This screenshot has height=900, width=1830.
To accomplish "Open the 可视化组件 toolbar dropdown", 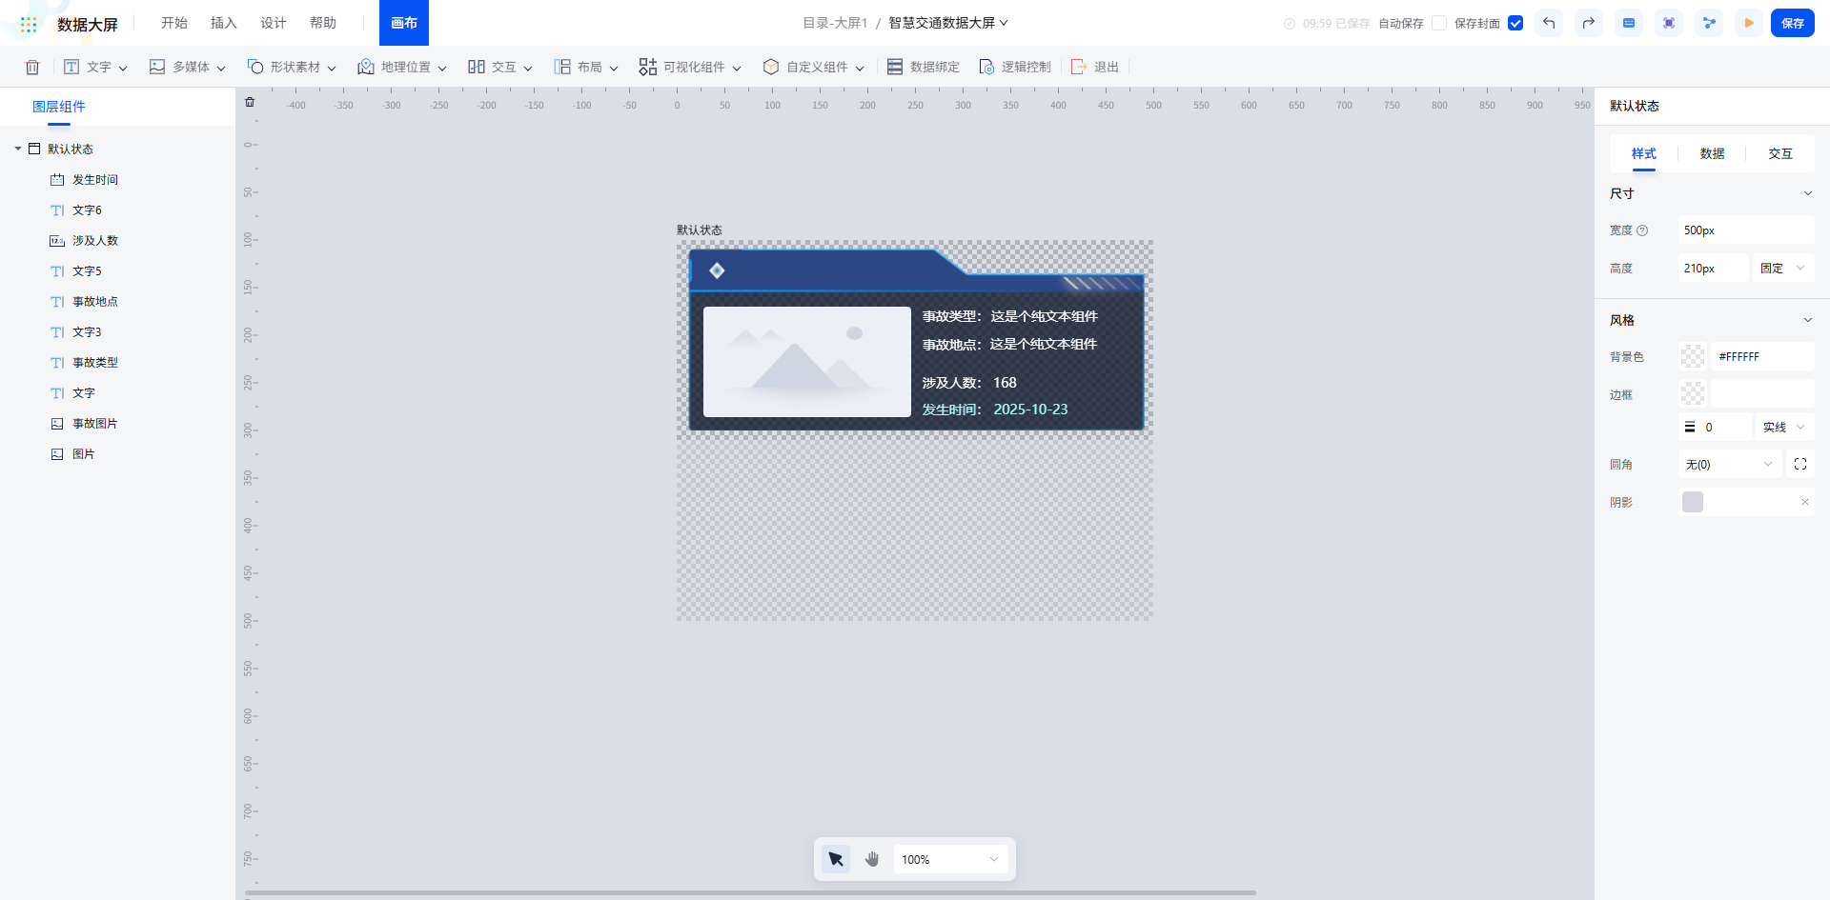I will click(x=690, y=67).
